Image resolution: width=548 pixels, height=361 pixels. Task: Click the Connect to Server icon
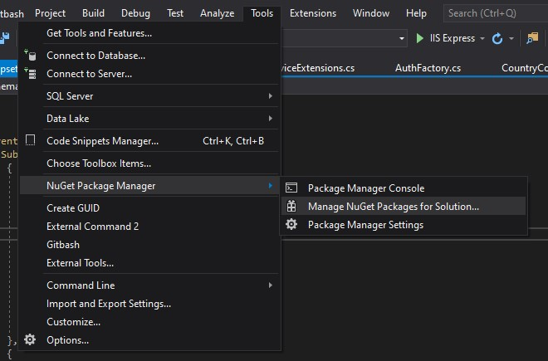(x=31, y=74)
